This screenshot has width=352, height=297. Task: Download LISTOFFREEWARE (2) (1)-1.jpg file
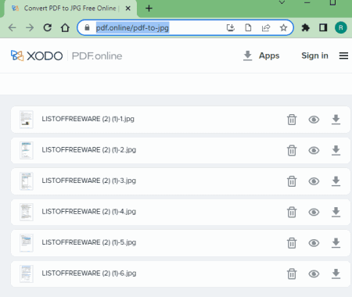pyautogui.click(x=336, y=120)
